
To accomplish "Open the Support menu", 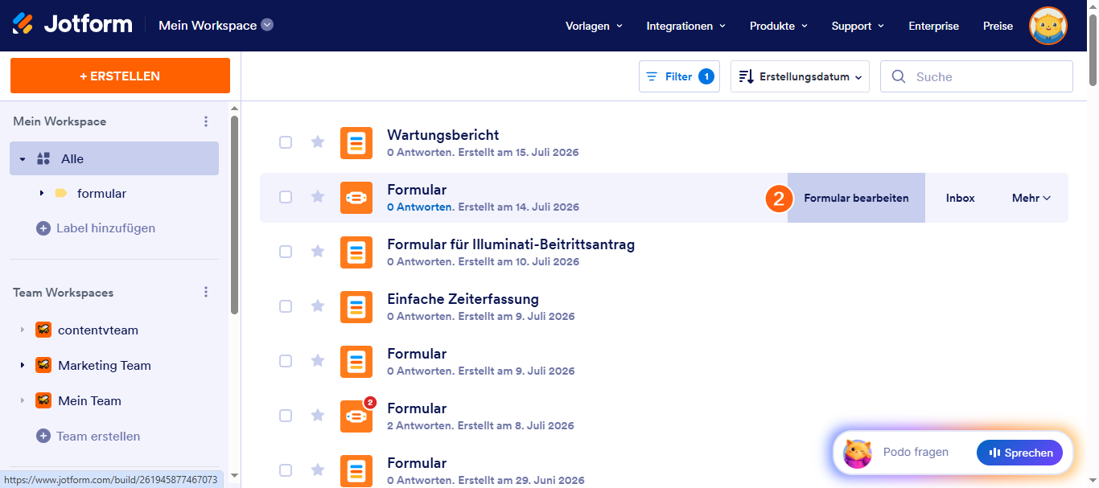I will 858,26.
